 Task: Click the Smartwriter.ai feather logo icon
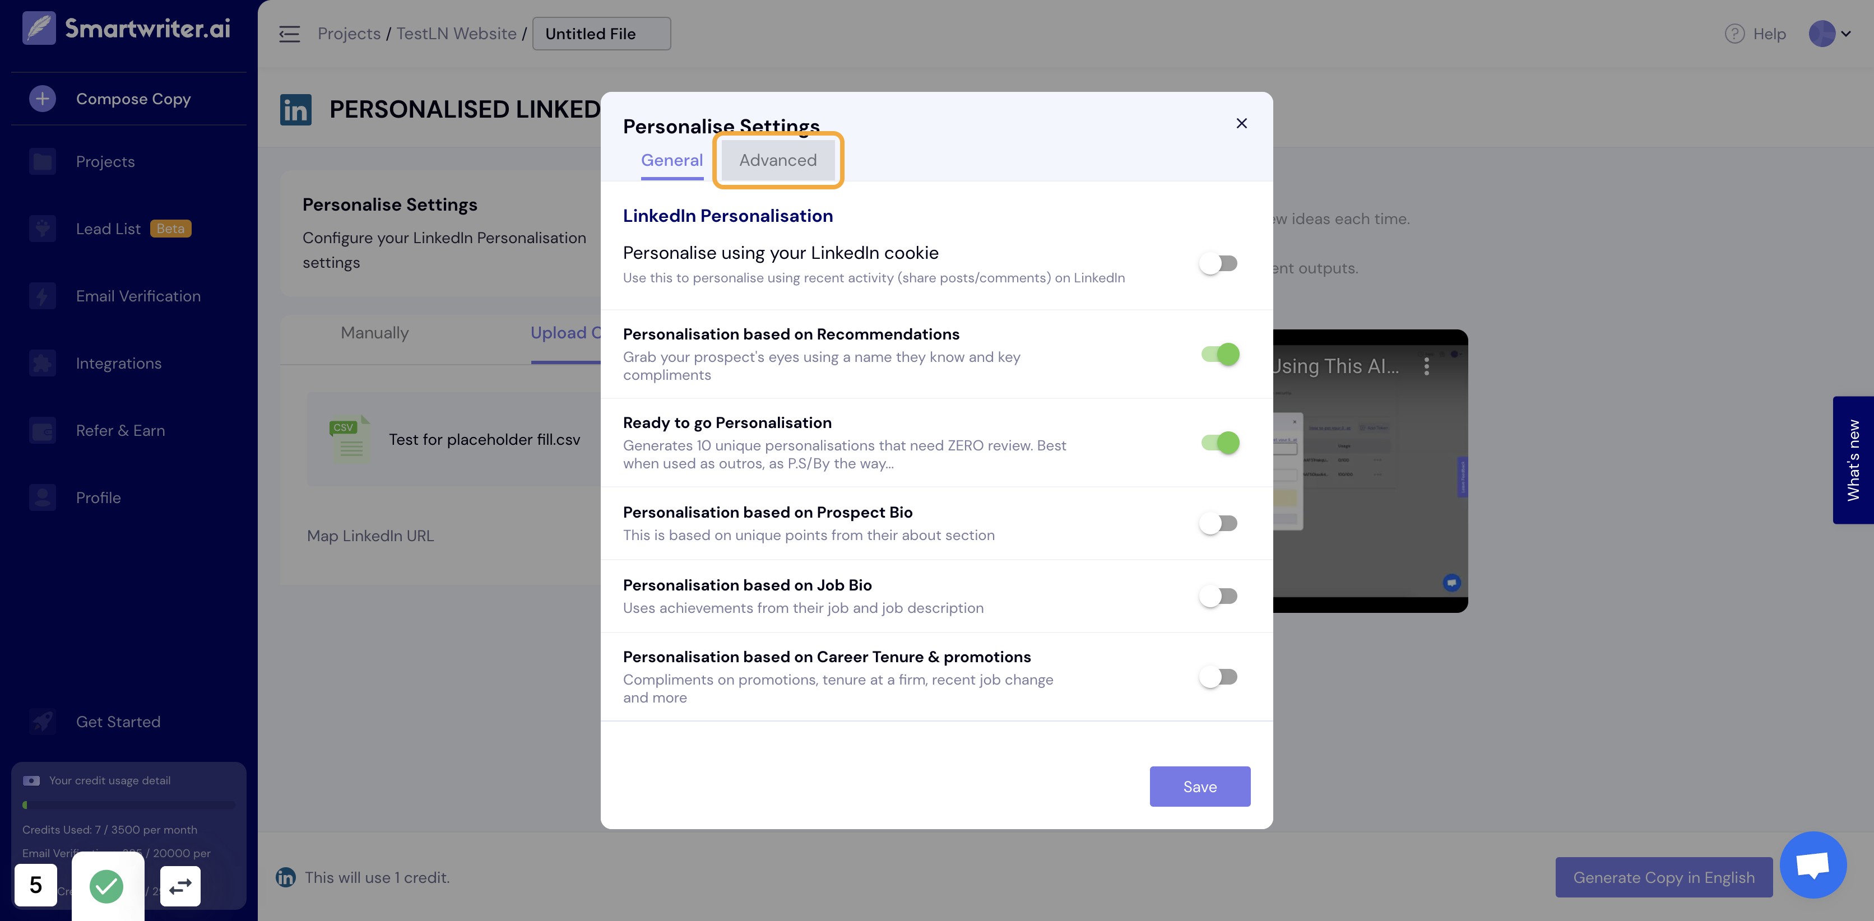(x=39, y=27)
